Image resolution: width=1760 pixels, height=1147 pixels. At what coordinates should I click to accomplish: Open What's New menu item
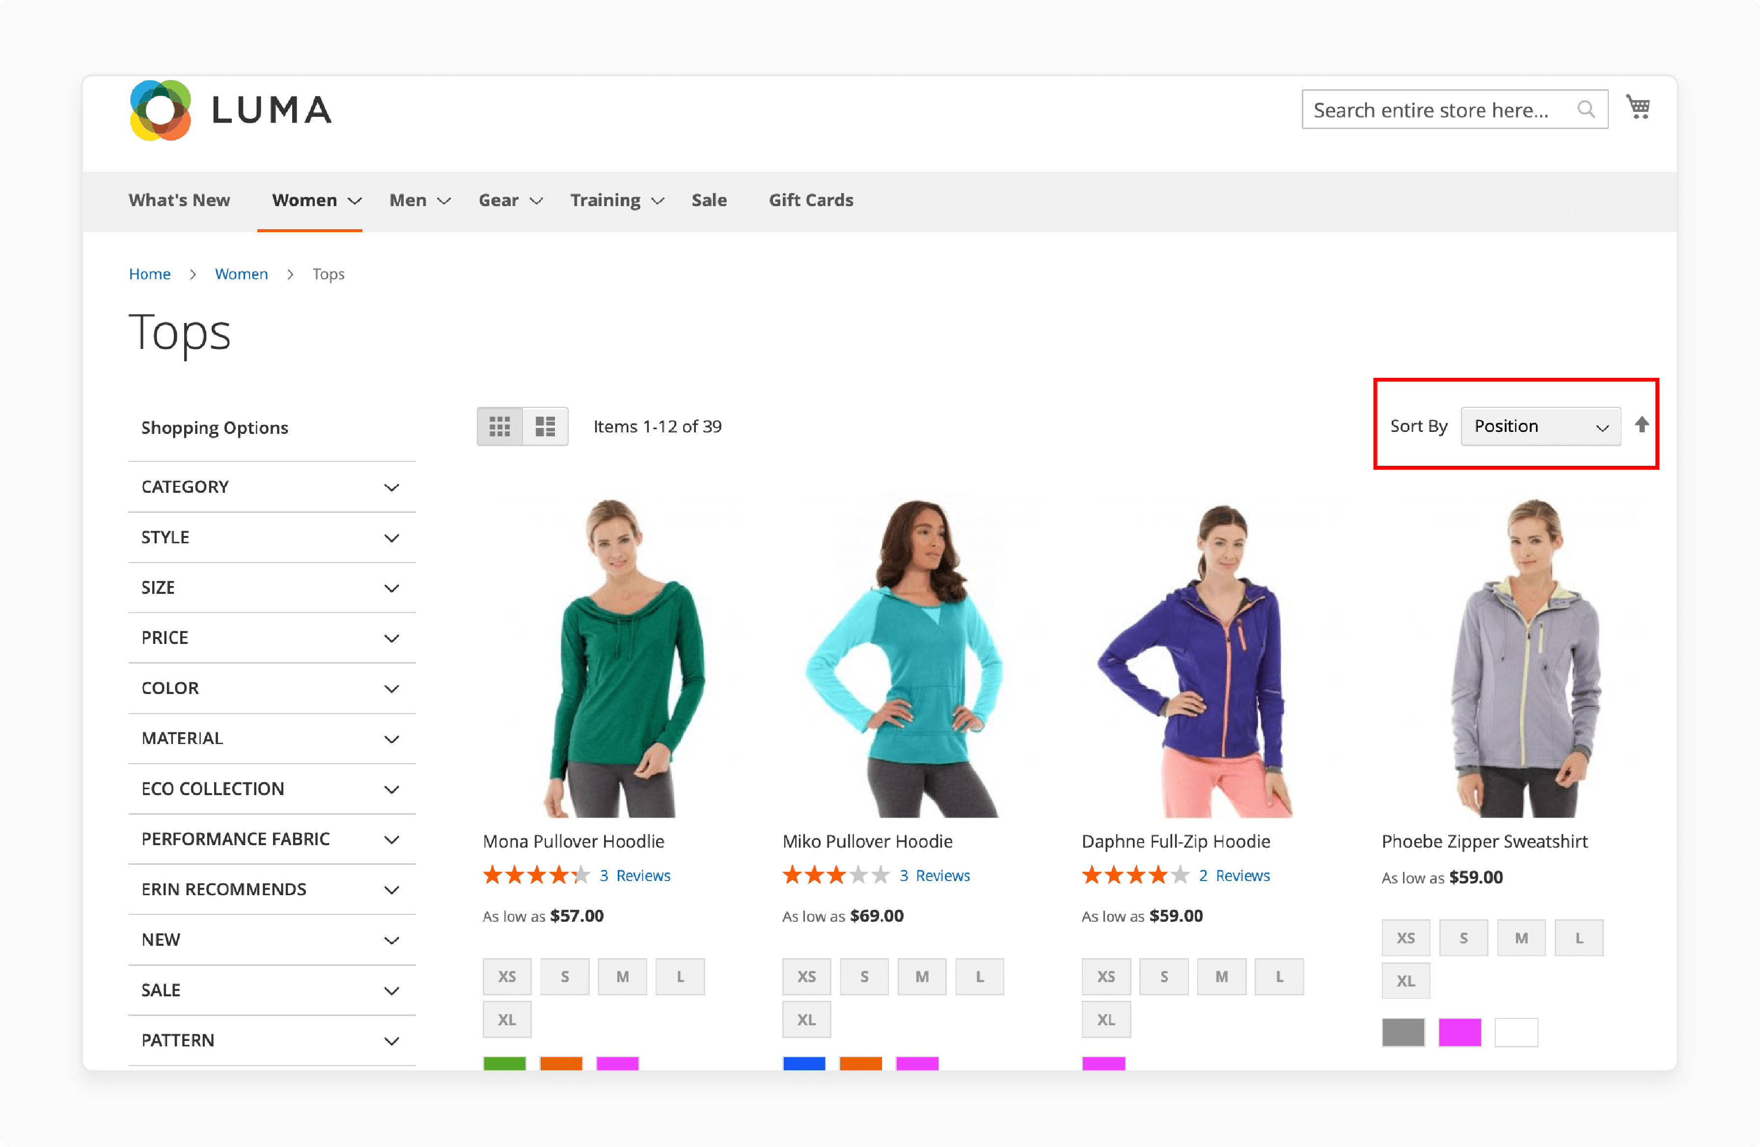[x=179, y=200]
